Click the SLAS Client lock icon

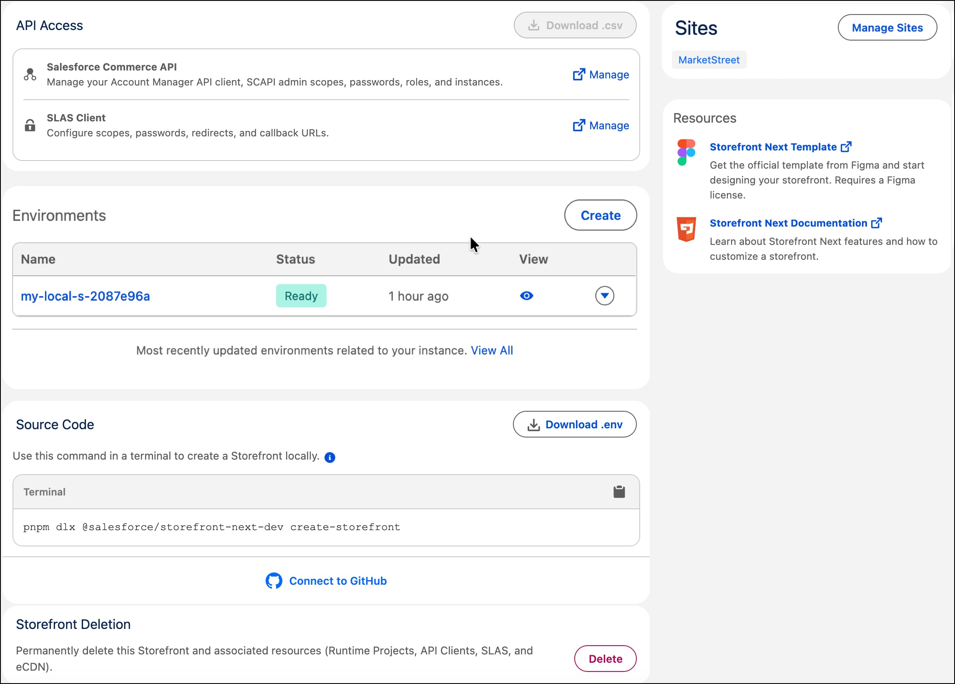(x=30, y=125)
